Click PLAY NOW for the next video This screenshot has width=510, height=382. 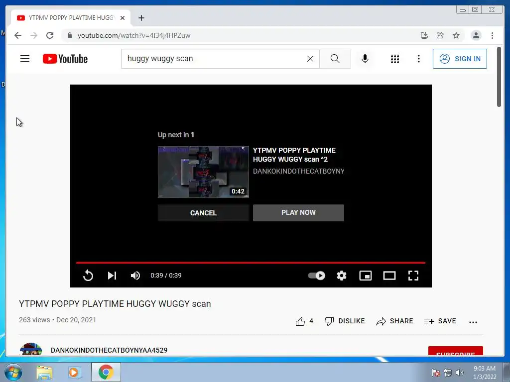click(298, 213)
